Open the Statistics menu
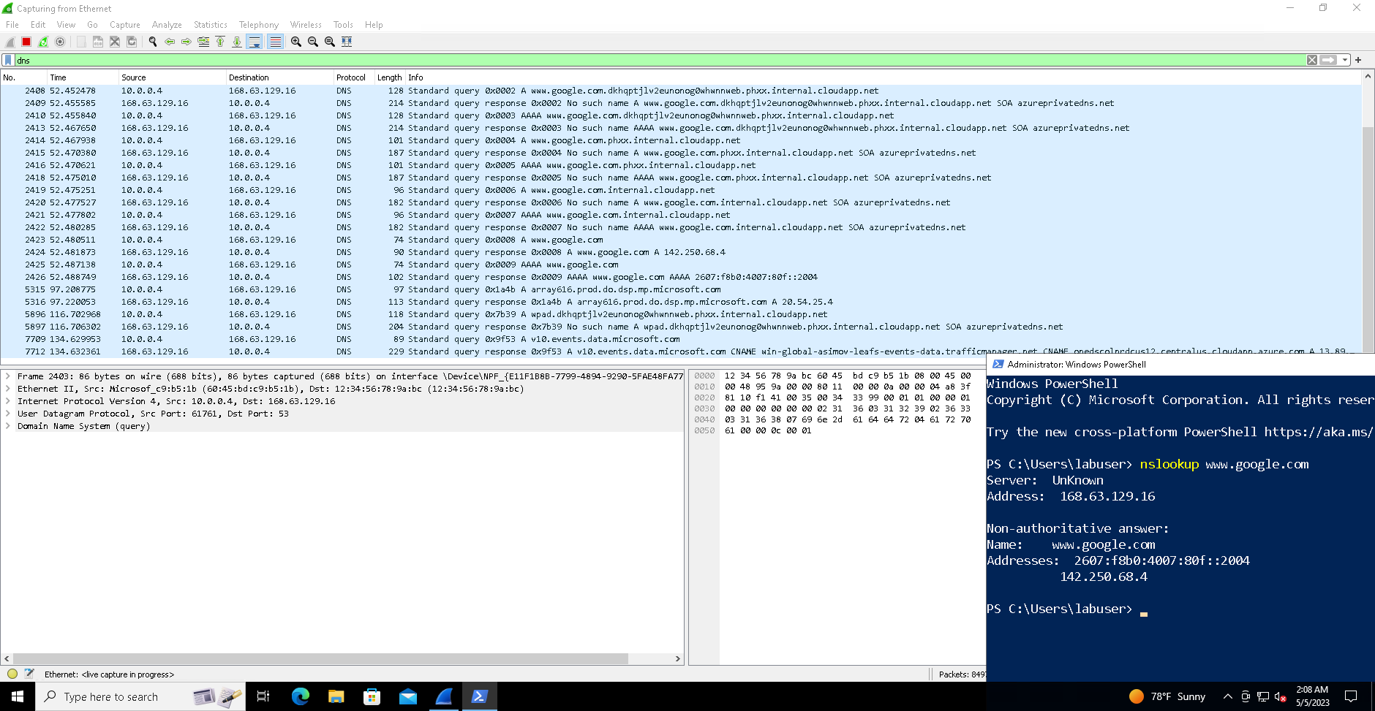The image size is (1375, 711). pos(210,24)
